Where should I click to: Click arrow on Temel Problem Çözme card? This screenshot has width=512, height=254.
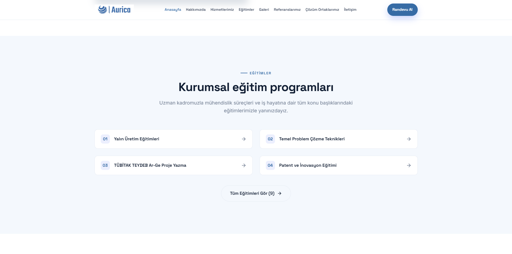409,139
